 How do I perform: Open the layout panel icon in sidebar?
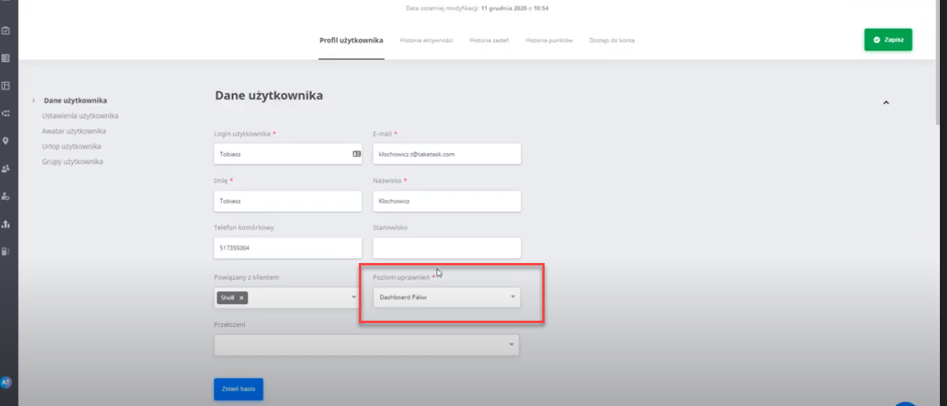(x=6, y=85)
